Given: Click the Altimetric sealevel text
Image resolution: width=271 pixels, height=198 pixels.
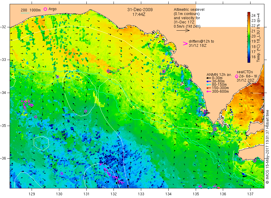Looking at the screenshot, I should point(189,10).
